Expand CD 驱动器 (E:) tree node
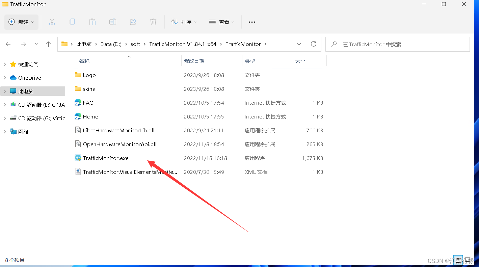Viewport: 479px width, 267px height. click(5, 105)
